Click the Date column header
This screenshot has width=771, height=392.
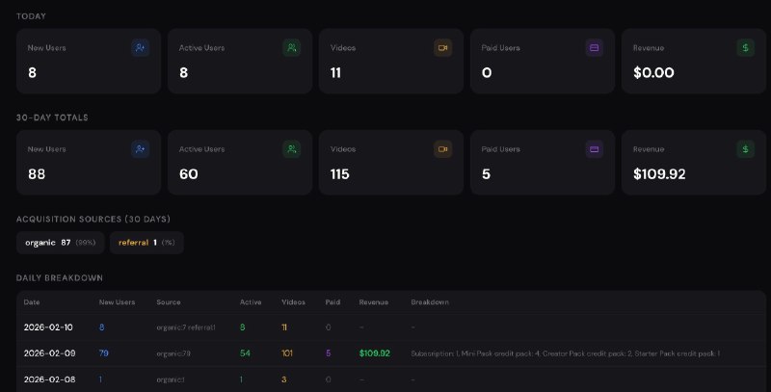[x=32, y=301]
